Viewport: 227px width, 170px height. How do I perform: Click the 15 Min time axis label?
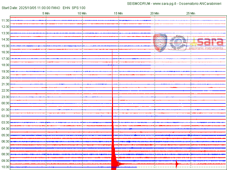[118, 13]
